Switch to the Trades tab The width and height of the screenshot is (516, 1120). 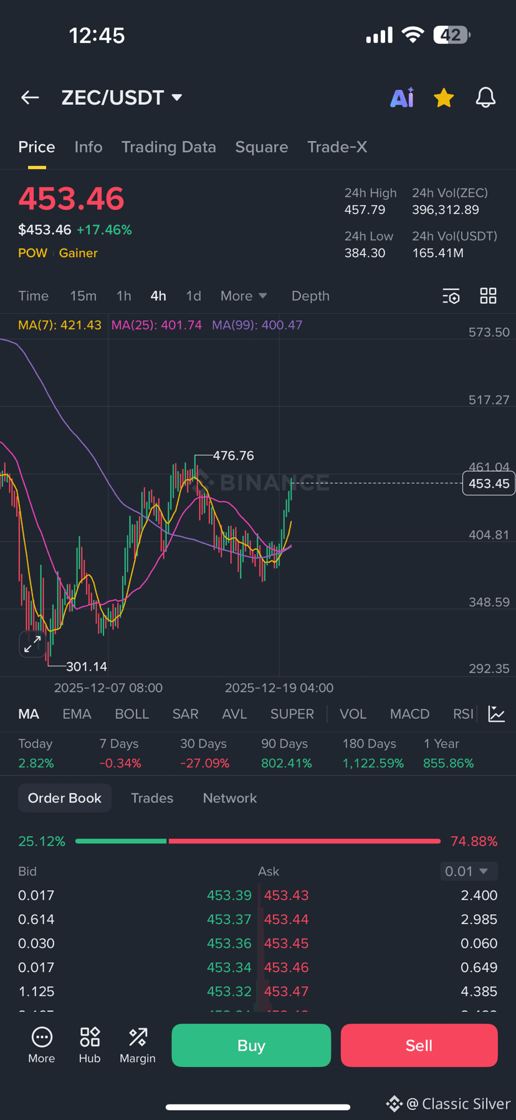tap(152, 798)
